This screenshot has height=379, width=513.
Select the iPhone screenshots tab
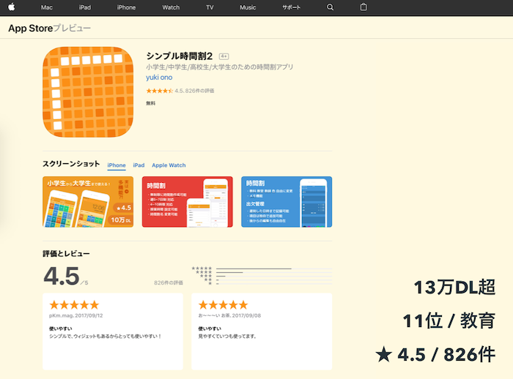[117, 165]
